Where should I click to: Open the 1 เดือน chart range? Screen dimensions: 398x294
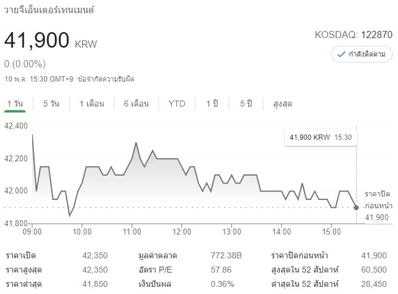click(x=92, y=104)
